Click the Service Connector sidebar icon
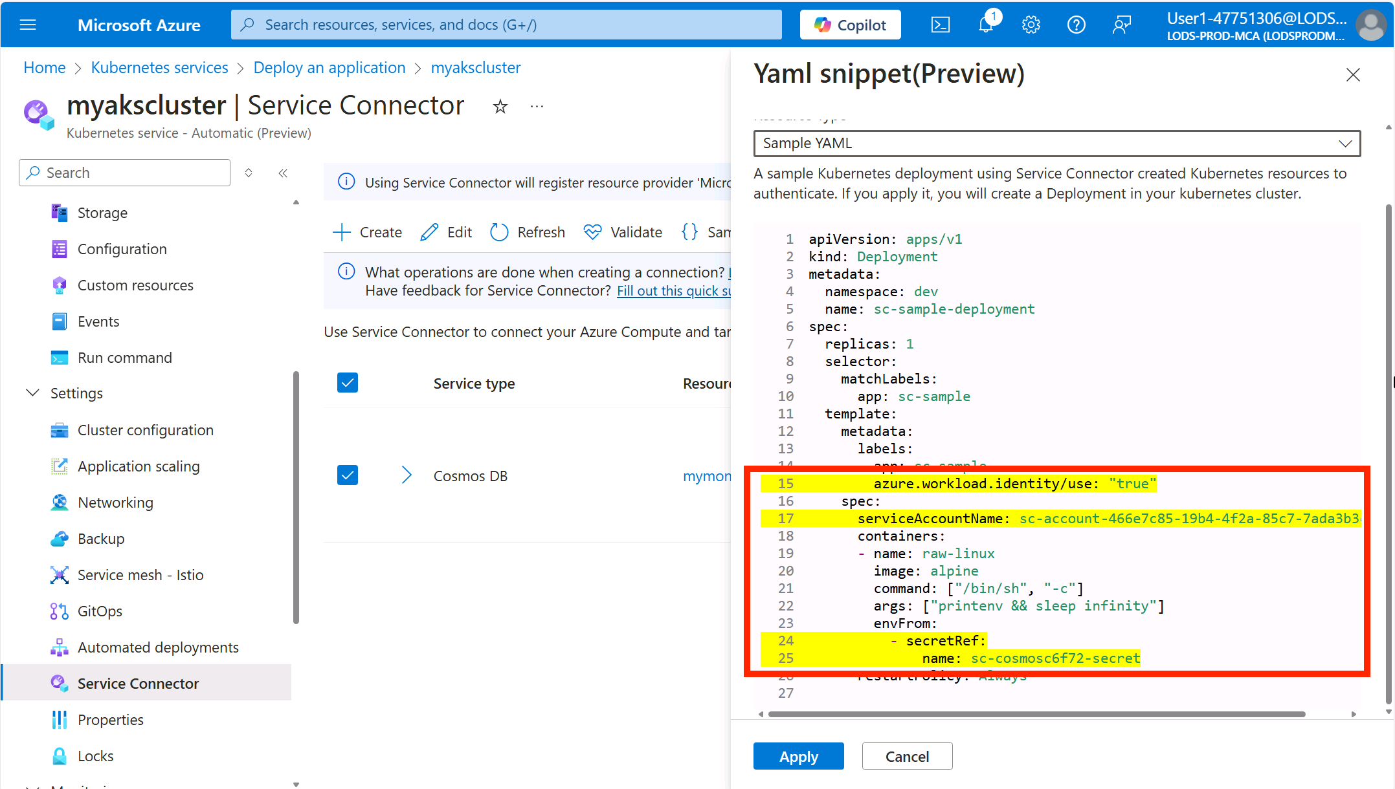Viewport: 1395px width, 789px height. point(61,683)
